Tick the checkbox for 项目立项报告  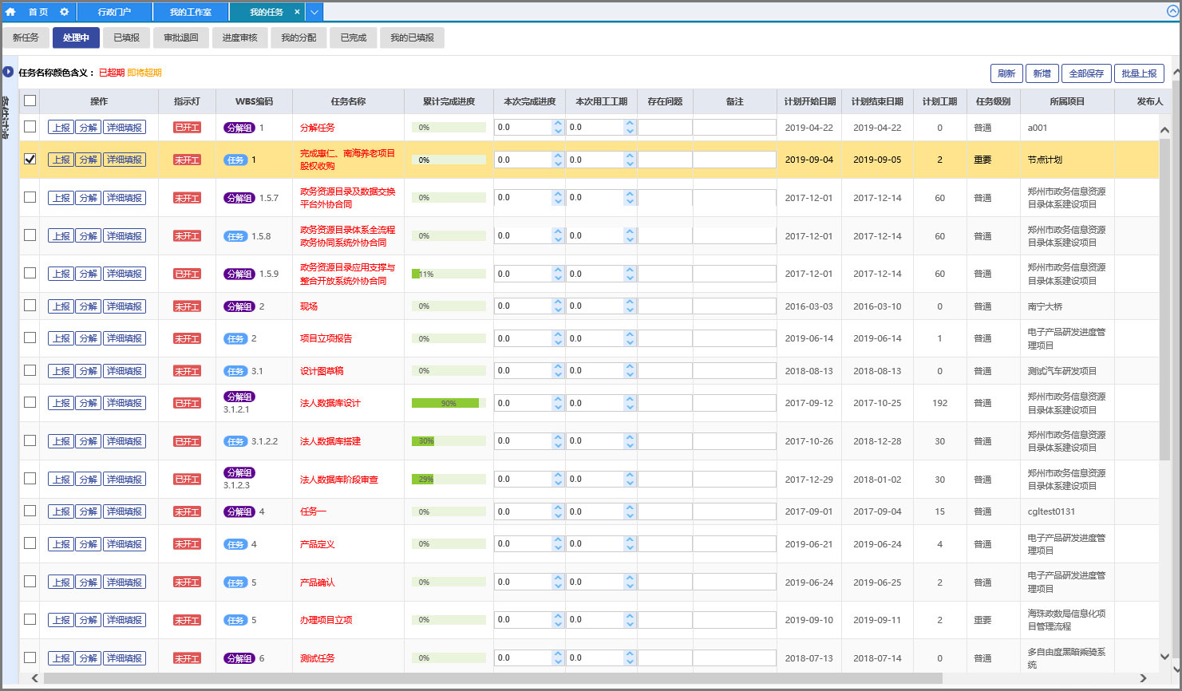point(30,338)
